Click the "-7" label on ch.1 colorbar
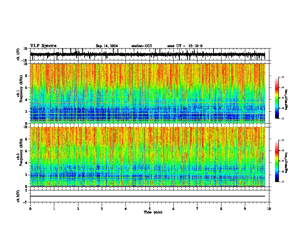 tap(282, 119)
